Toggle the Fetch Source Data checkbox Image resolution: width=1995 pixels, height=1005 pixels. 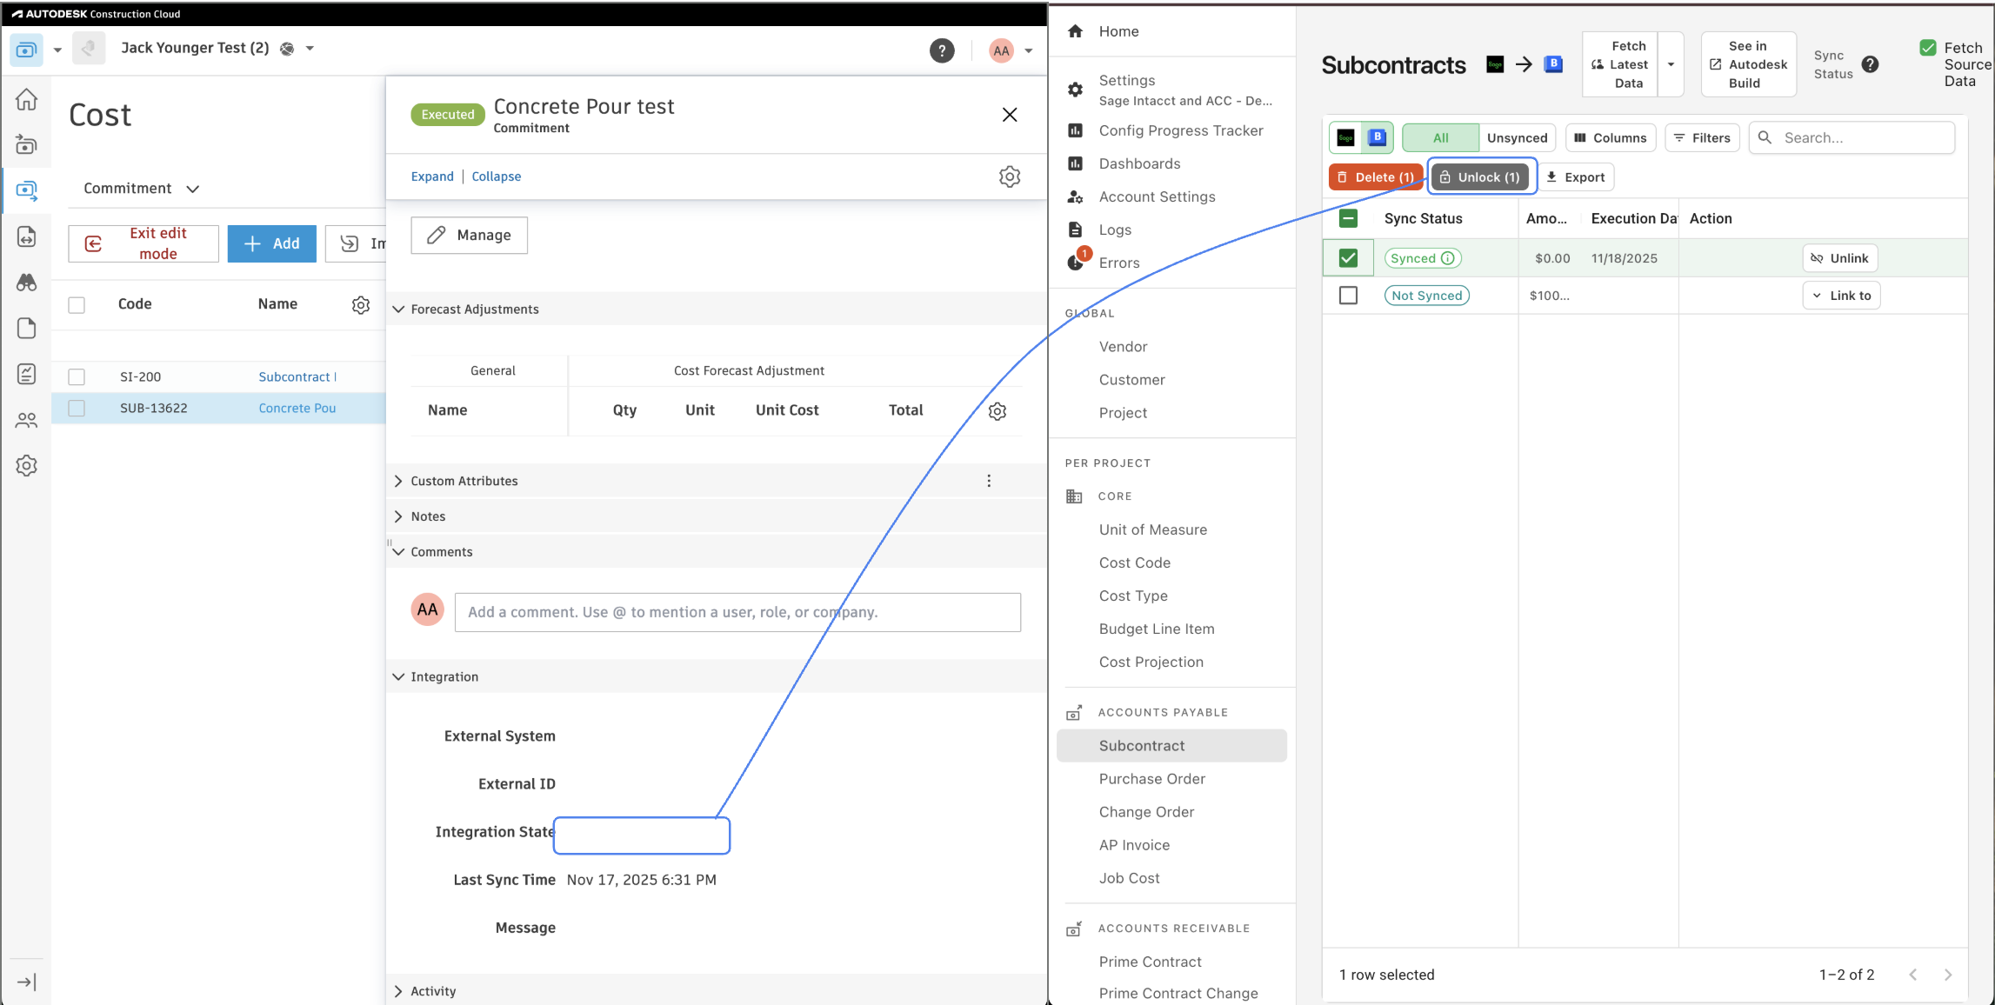1928,48
